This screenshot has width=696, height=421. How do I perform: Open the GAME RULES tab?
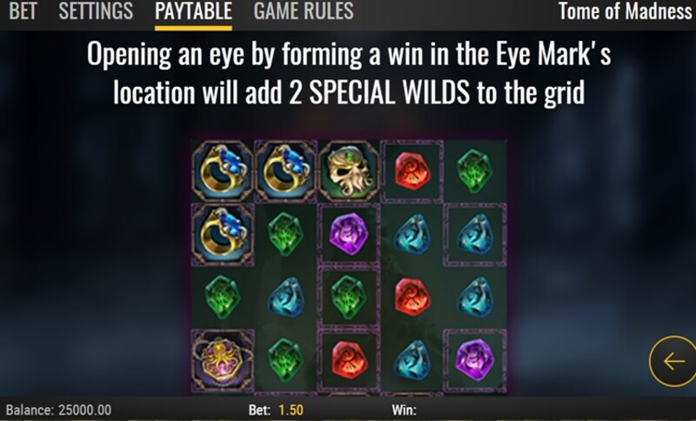304,11
